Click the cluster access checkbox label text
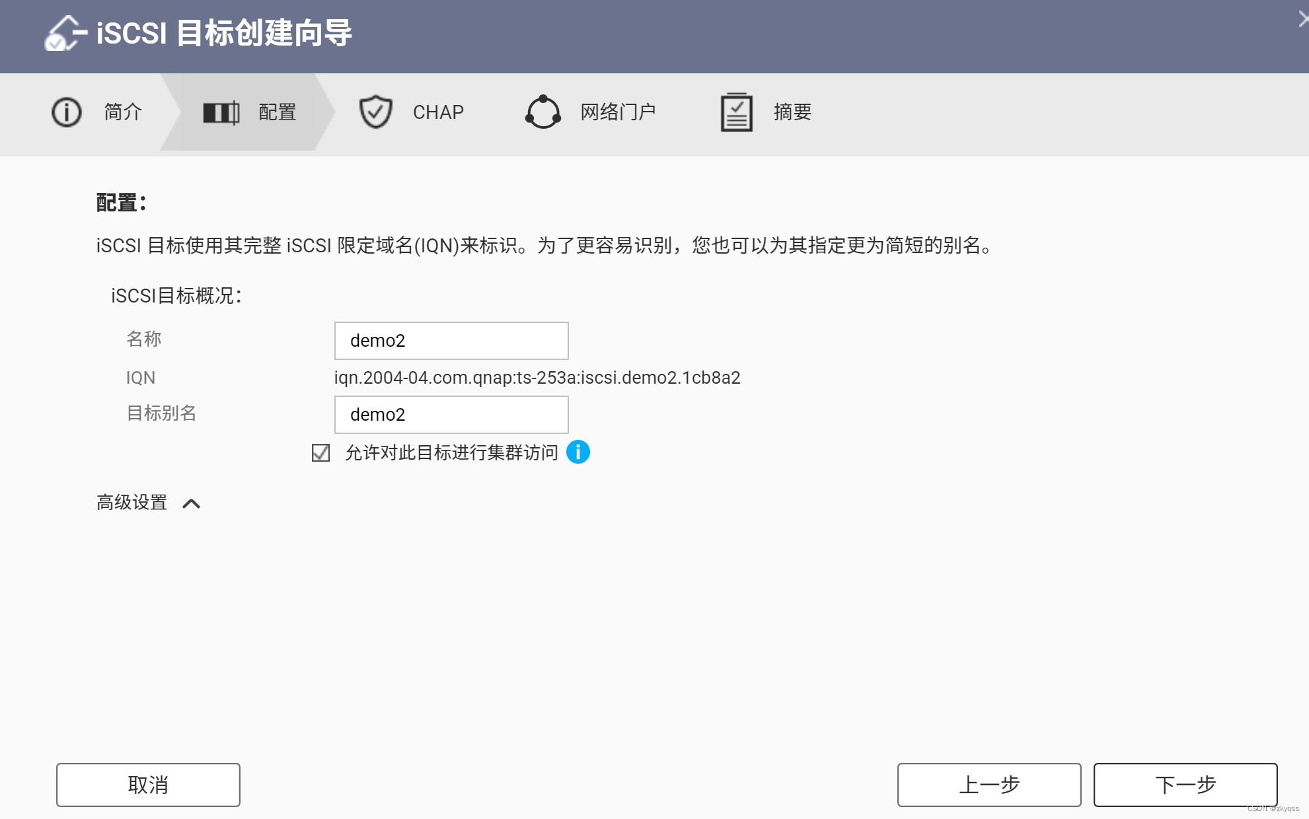Viewport: 1309px width, 819px height. point(451,453)
